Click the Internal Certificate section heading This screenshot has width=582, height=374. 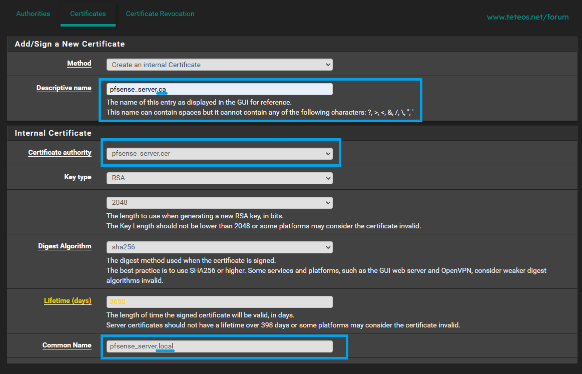pos(53,133)
